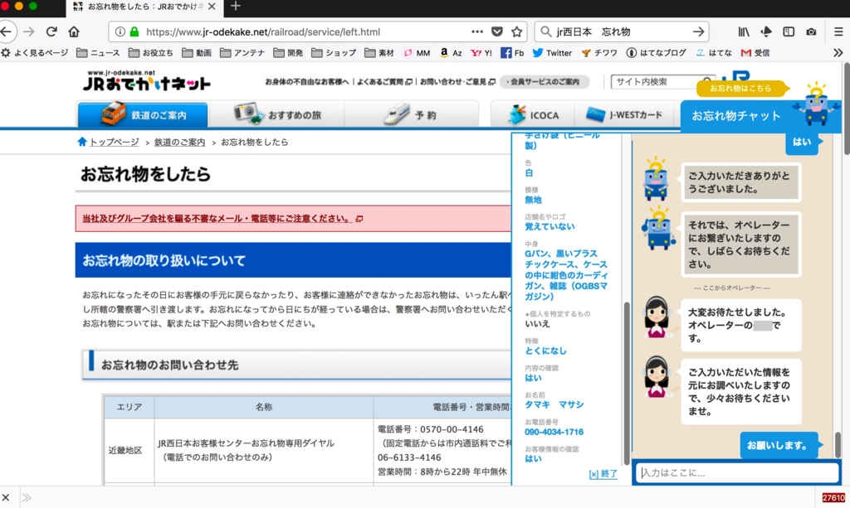Open the Twitter bookmark
Screen dimensions: 850x508
pos(552,52)
